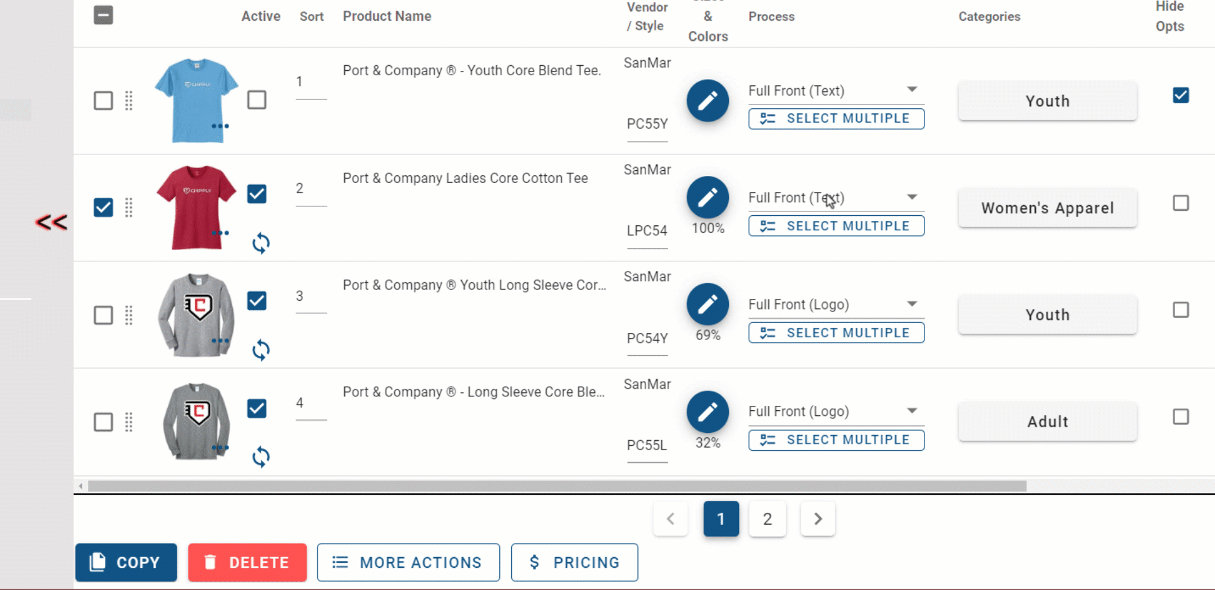Open Youth category for PC55Y
1215x590 pixels.
pyautogui.click(x=1047, y=101)
